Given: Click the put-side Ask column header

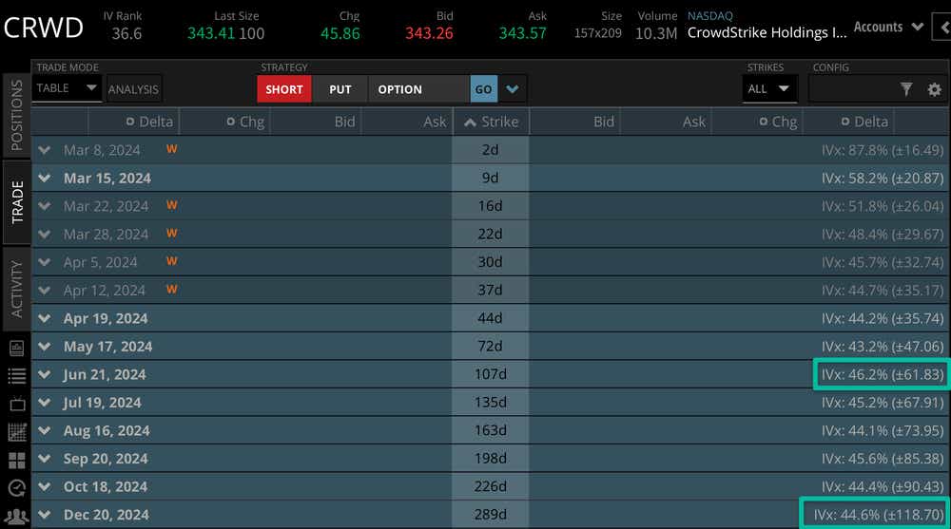Looking at the screenshot, I should pyautogui.click(x=694, y=122).
